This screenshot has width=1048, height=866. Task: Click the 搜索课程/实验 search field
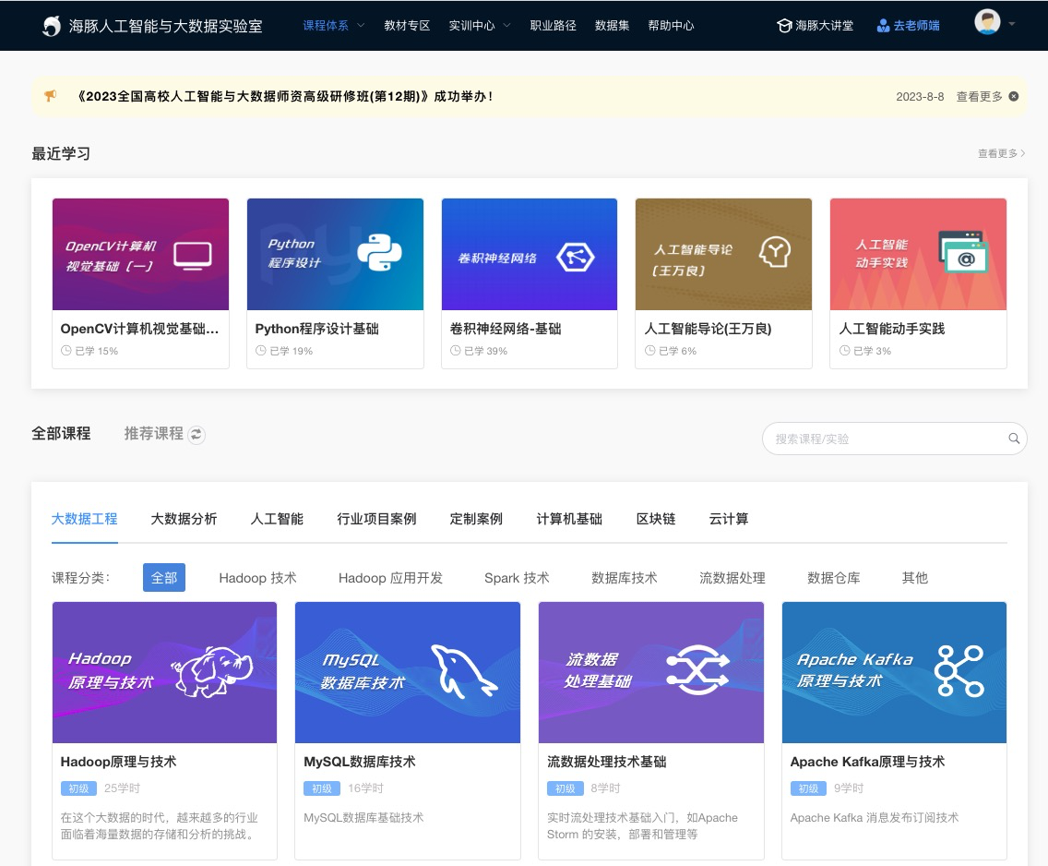[886, 439]
